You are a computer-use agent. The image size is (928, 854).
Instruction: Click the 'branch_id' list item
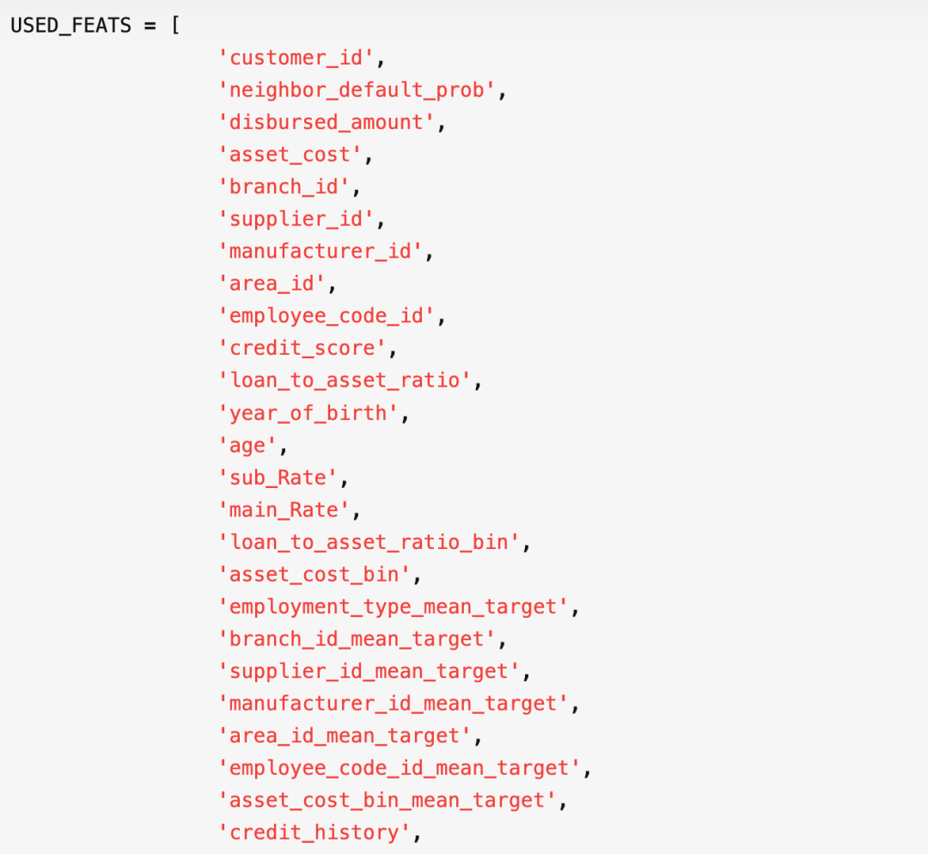click(x=284, y=187)
